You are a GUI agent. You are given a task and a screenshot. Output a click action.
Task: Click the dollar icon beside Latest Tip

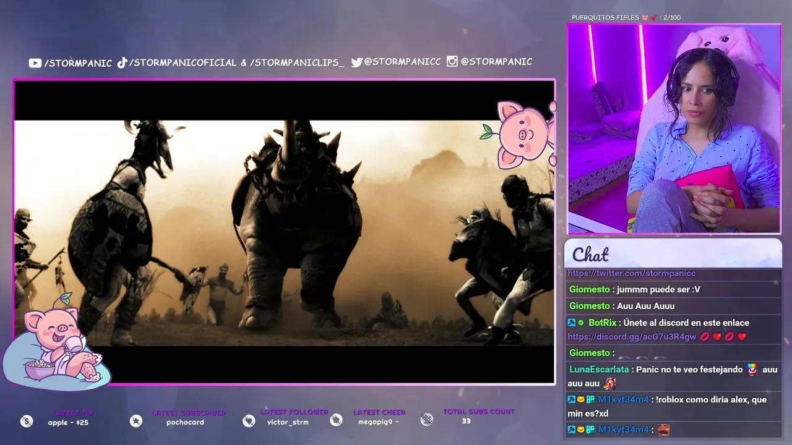(x=26, y=421)
